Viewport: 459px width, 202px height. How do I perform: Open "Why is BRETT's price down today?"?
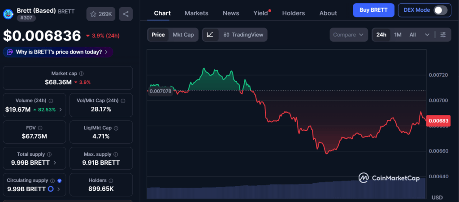click(58, 52)
